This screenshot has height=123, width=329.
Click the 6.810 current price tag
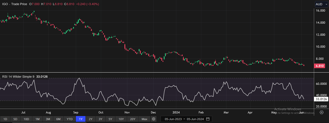click(x=319, y=66)
